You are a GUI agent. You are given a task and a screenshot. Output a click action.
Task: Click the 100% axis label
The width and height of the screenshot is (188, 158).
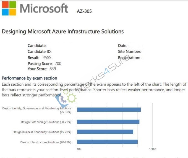(x=153, y=149)
